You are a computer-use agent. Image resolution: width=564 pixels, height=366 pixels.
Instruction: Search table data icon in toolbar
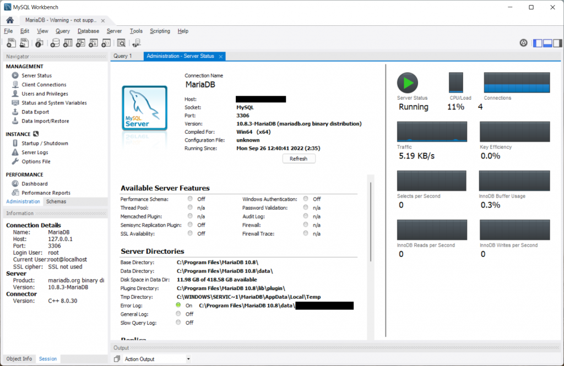tap(121, 43)
